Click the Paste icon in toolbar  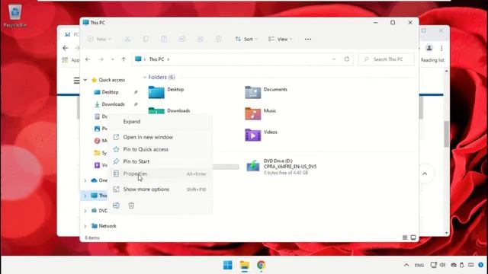tap(164, 39)
